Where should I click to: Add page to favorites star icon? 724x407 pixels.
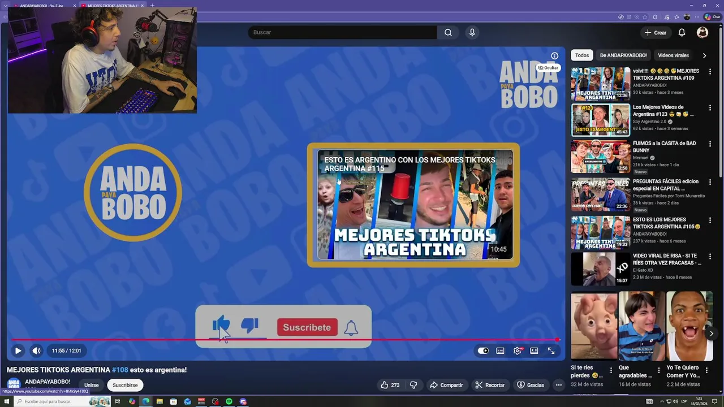point(644,17)
